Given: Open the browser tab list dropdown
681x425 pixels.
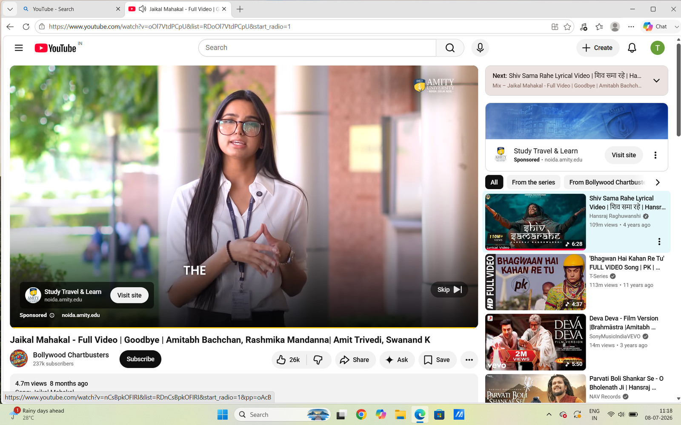Looking at the screenshot, I should point(10,9).
